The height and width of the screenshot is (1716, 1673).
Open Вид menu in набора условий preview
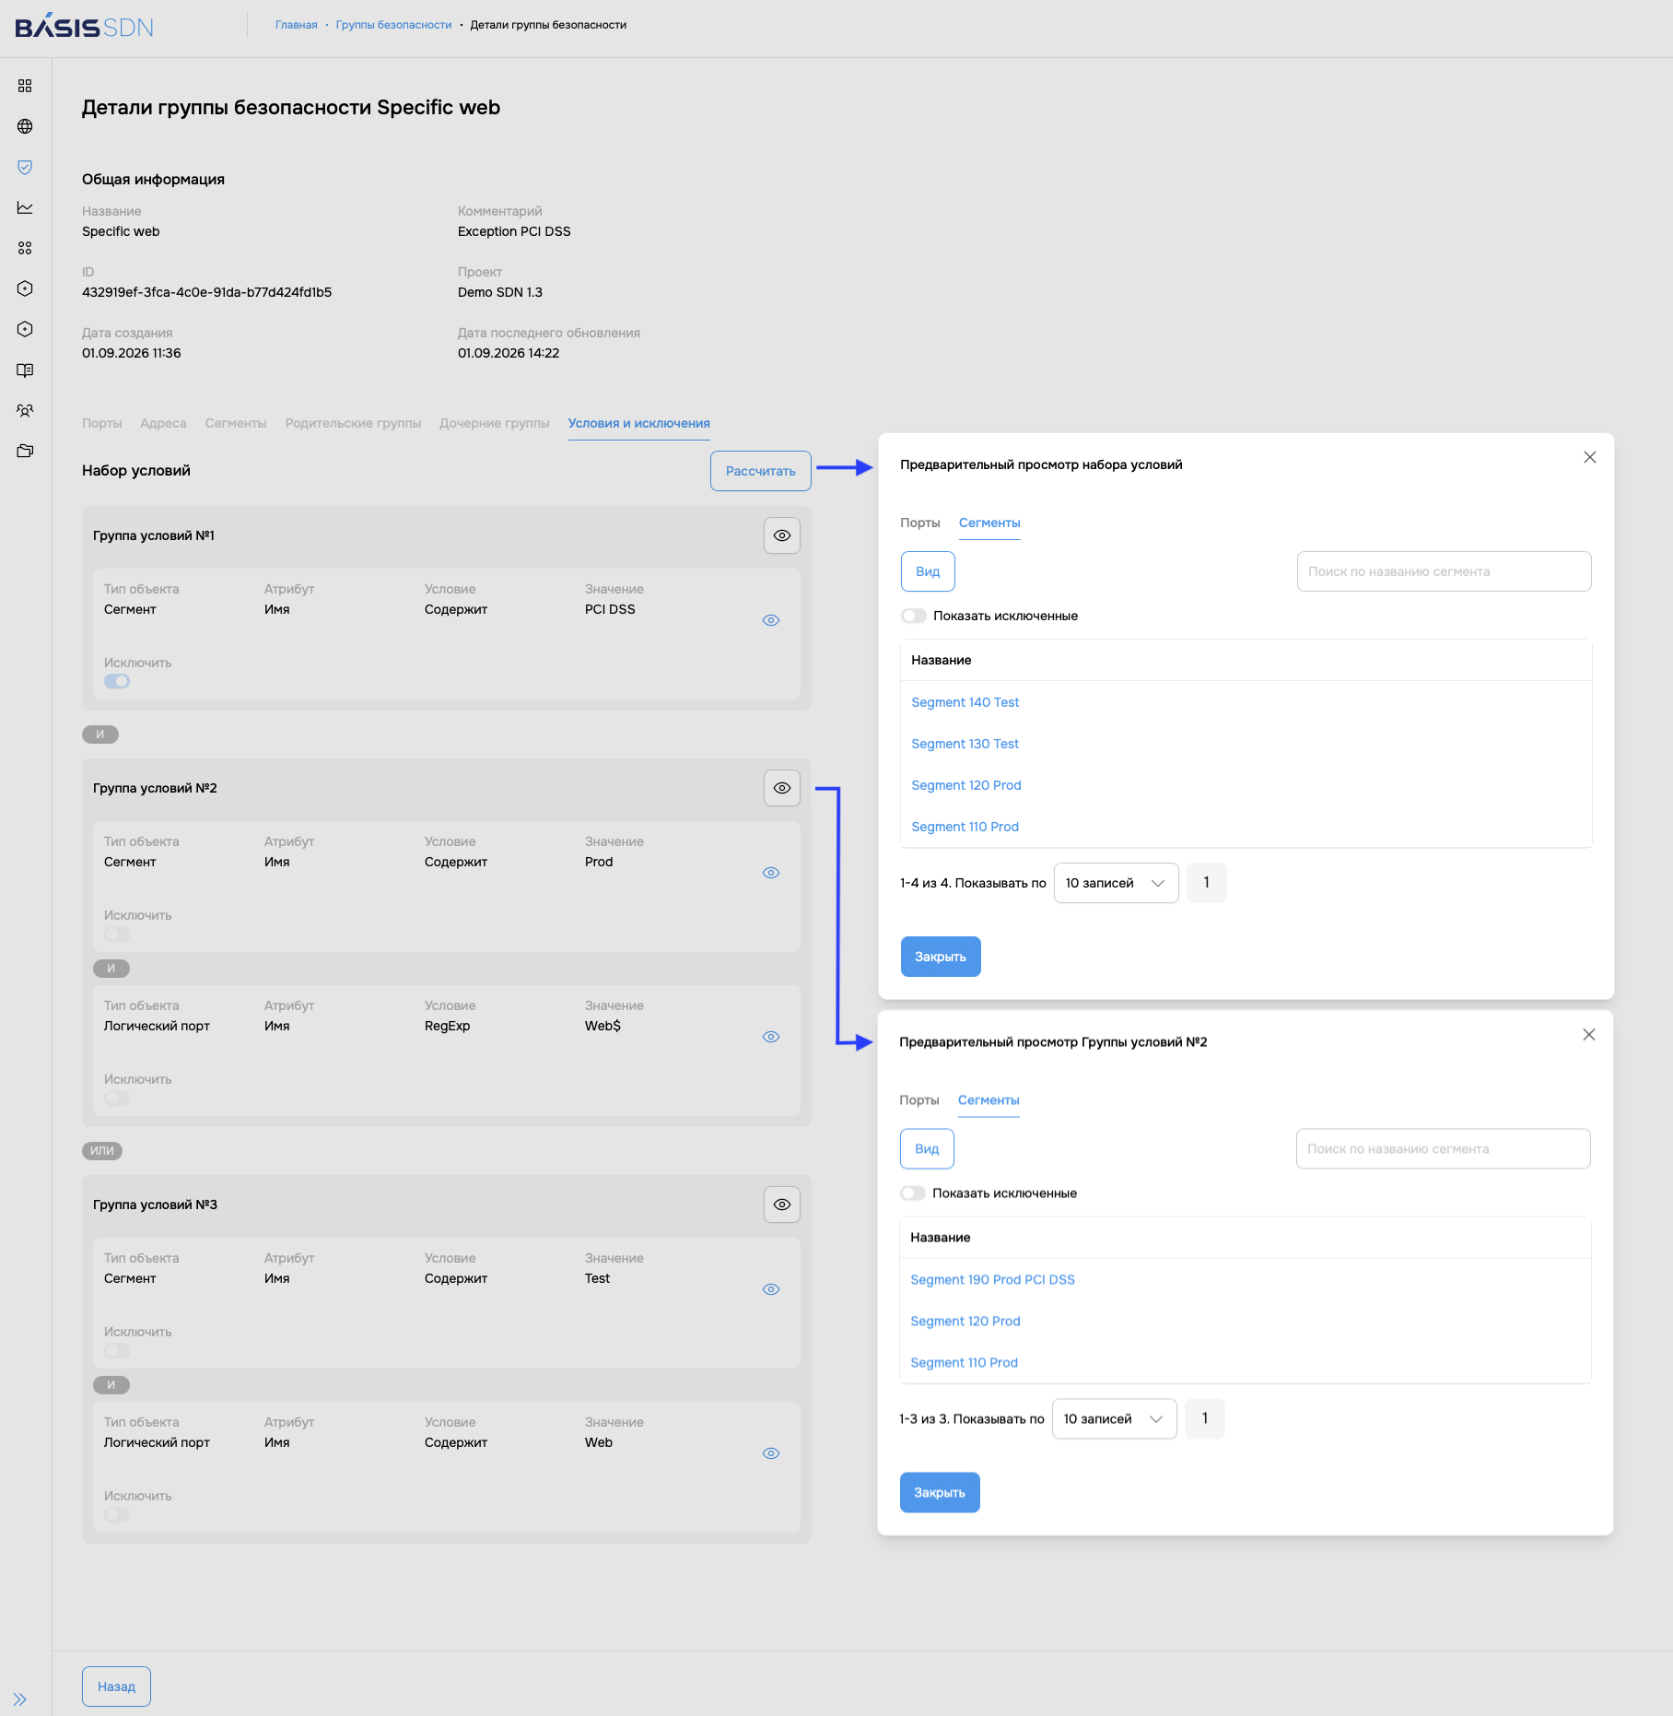[928, 571]
